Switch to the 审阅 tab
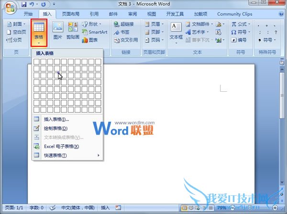287x214 pixels. 132,14
